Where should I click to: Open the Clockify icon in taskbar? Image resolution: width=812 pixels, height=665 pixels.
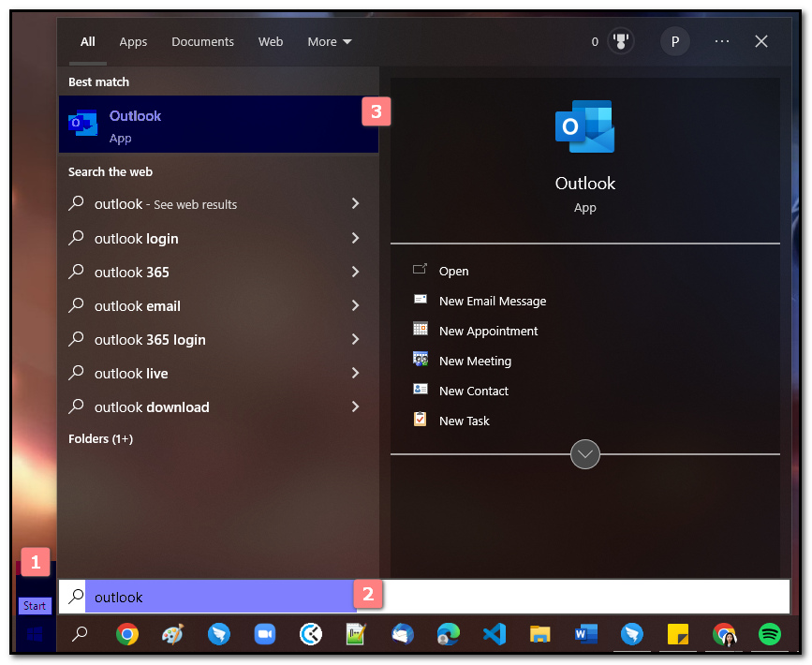311,634
